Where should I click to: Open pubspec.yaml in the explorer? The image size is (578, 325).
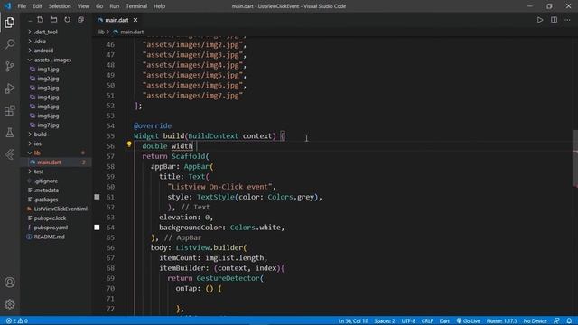tap(51, 227)
